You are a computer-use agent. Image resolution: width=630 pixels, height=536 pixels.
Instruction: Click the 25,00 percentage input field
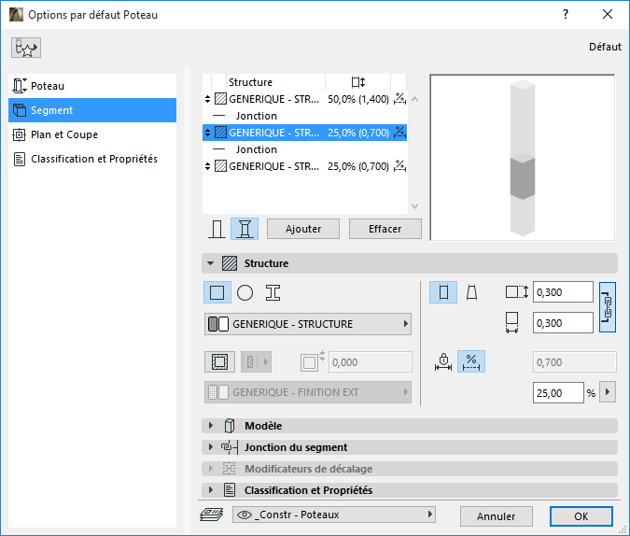[x=557, y=393]
